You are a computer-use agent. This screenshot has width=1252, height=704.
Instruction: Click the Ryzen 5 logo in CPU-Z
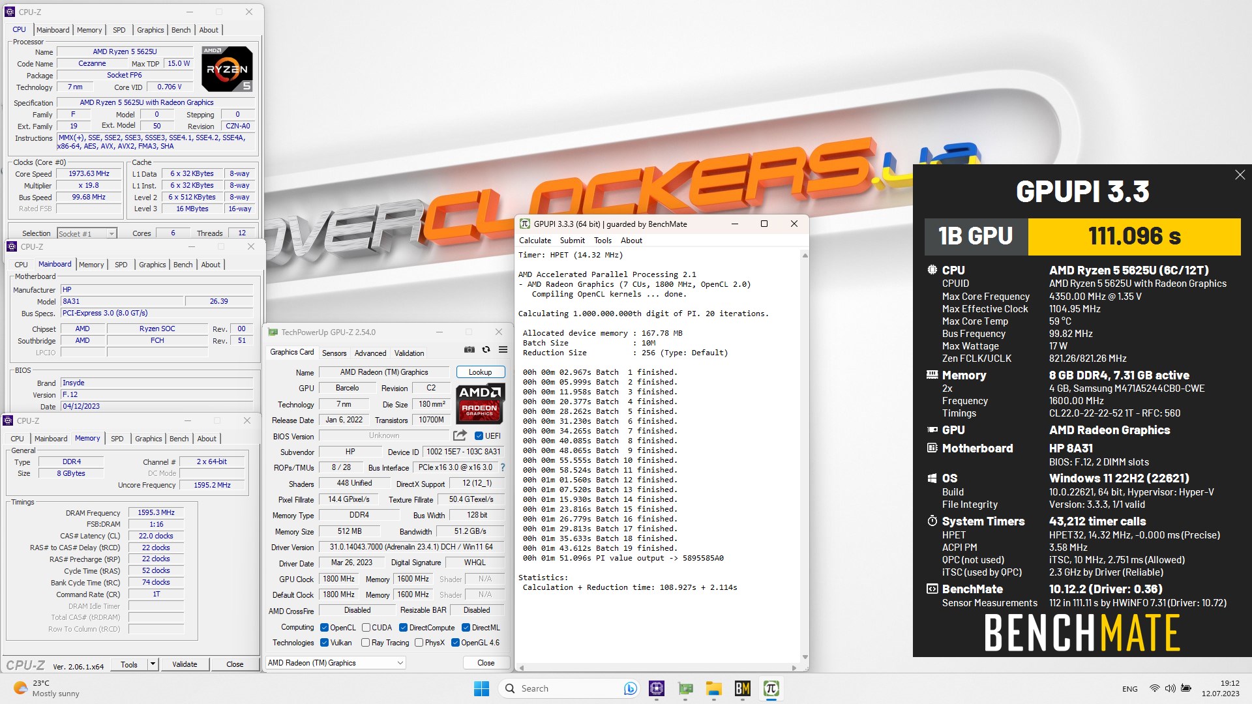point(227,68)
